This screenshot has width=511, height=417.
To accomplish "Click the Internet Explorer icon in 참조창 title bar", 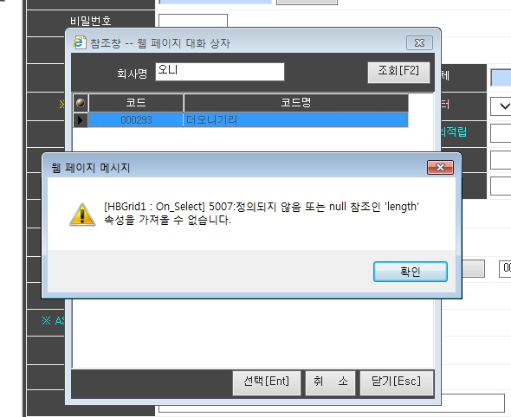I will (79, 42).
